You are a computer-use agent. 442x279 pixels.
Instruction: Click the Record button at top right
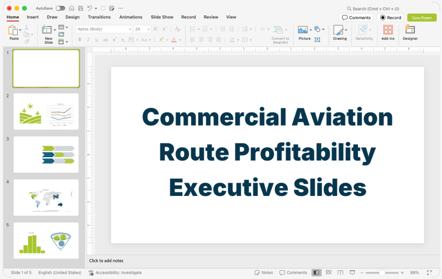pyautogui.click(x=391, y=18)
